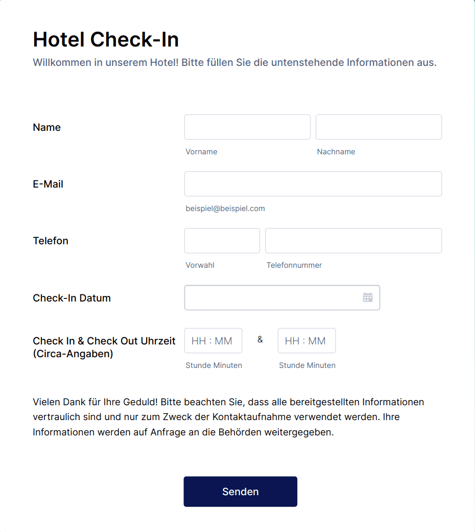Select the check-out HH : MM time field
Screen dimensions: 475x532
[x=306, y=341]
